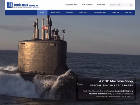Viewport: 140px width, 105px height.
Task: Click the 'Specializing in Large Parts' text
Action: point(111,85)
